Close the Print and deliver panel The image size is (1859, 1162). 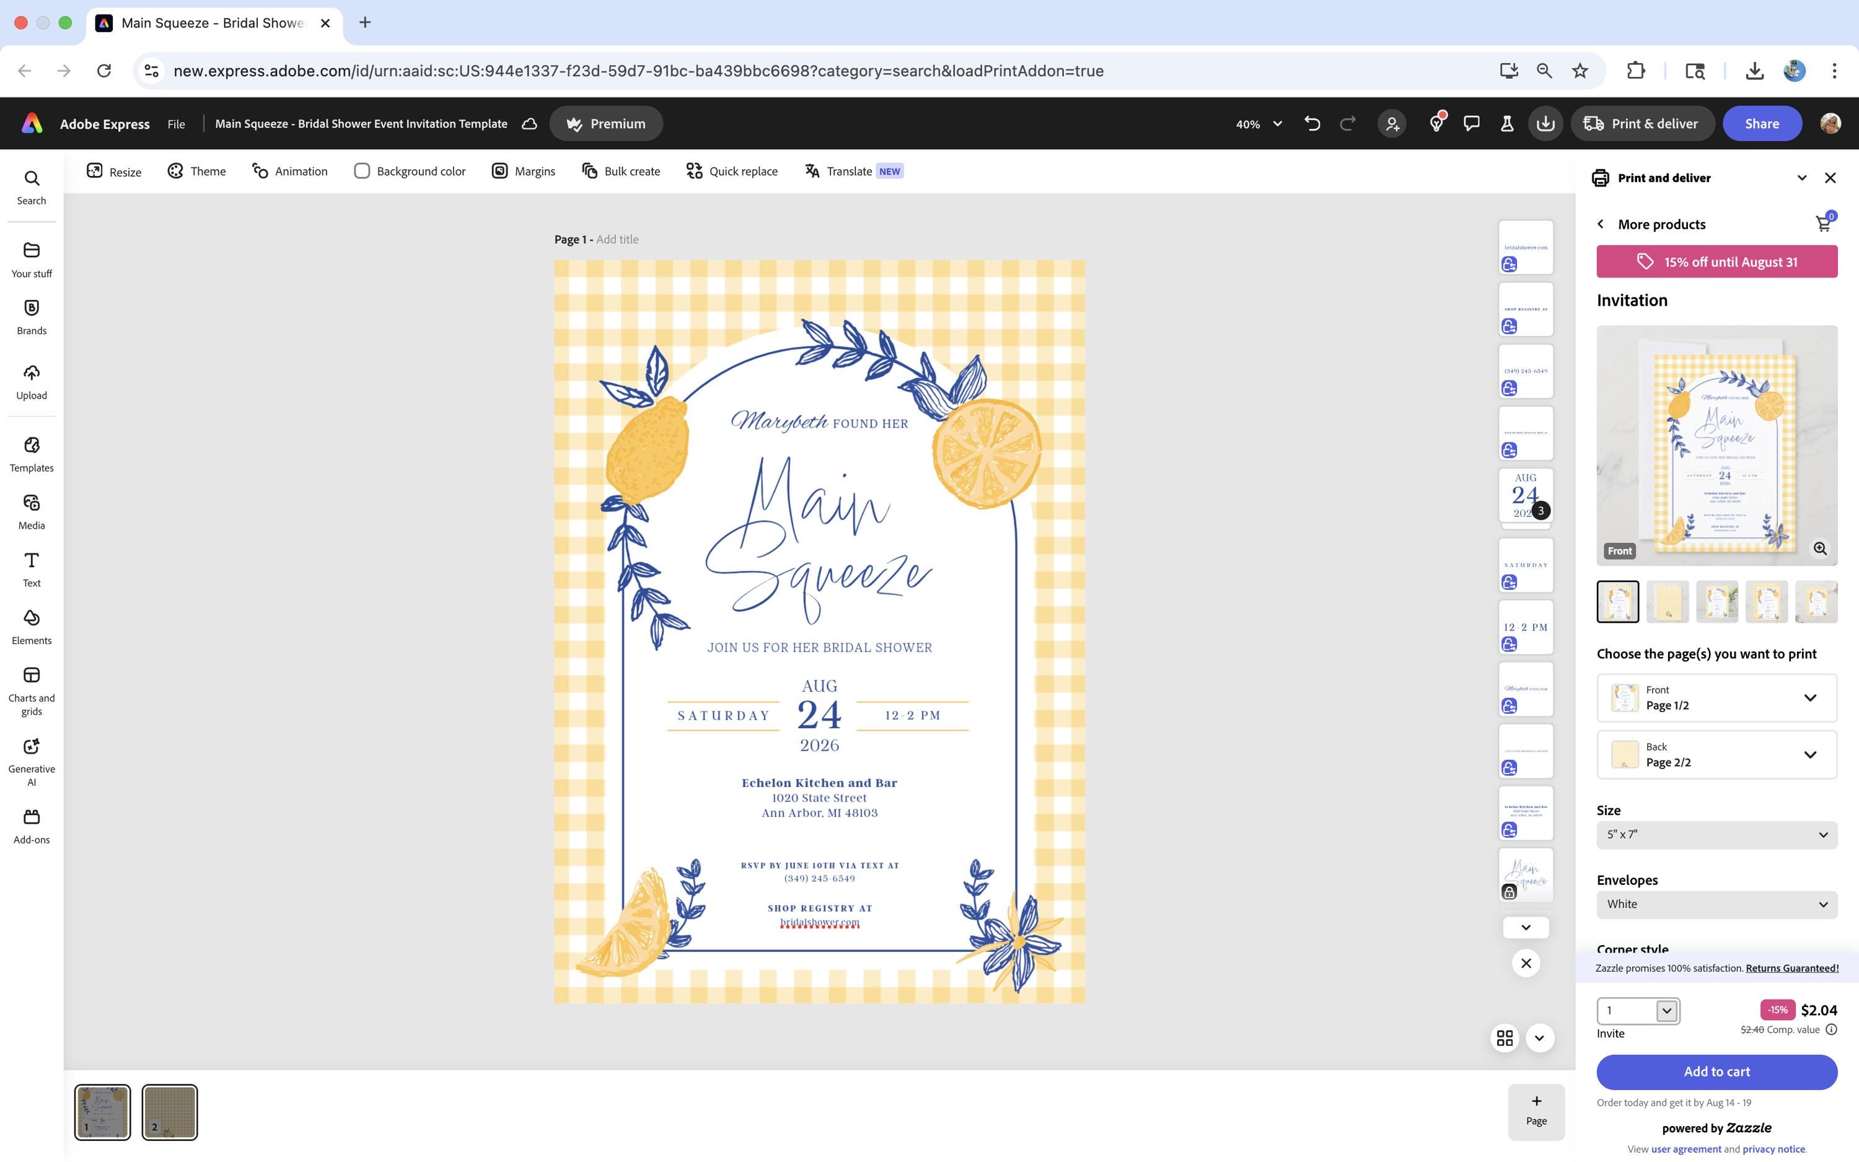point(1830,177)
